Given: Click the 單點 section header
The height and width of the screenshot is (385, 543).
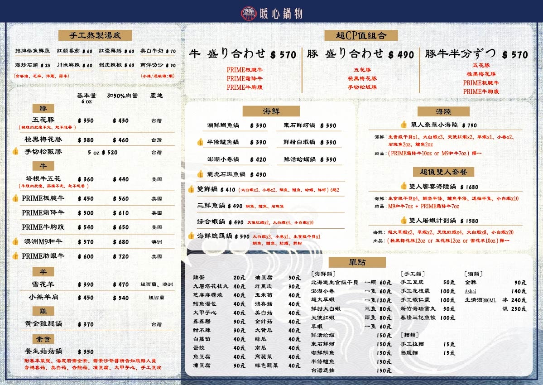Looking at the screenshot, I should tap(357, 262).
